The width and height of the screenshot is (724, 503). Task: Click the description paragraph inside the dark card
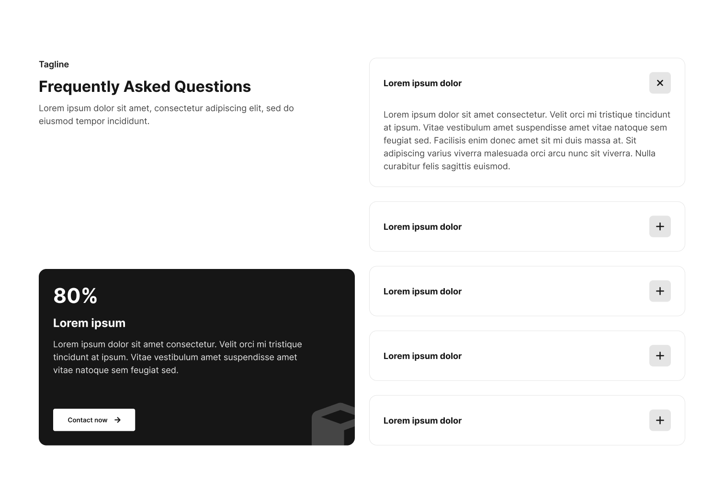click(178, 357)
